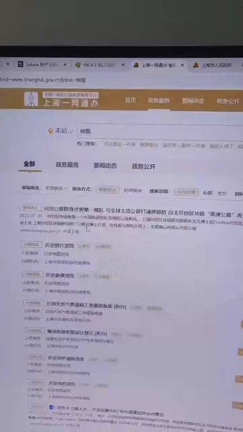Select the 全部 results tab

coord(29,164)
